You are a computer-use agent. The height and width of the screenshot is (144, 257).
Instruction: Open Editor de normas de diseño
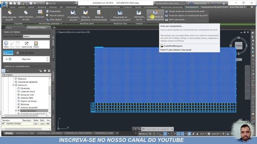(99, 15)
